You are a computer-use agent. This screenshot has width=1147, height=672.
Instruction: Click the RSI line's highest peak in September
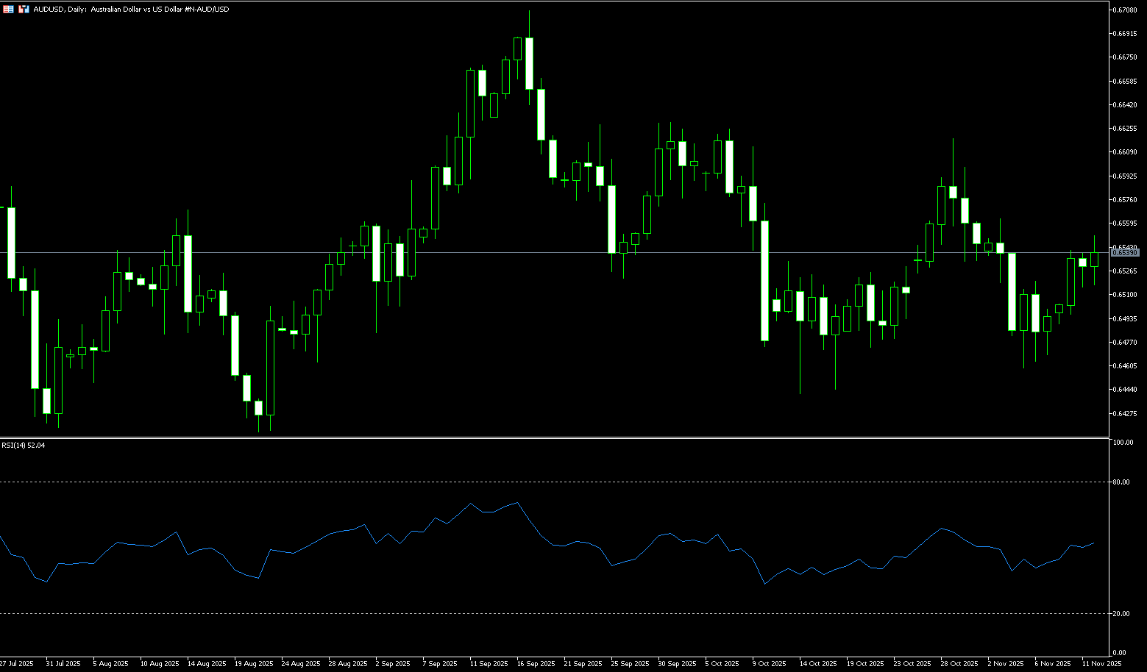(518, 503)
